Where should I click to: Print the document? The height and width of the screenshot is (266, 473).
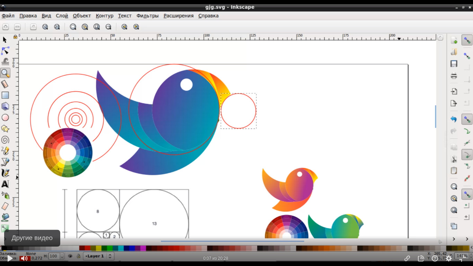454,76
